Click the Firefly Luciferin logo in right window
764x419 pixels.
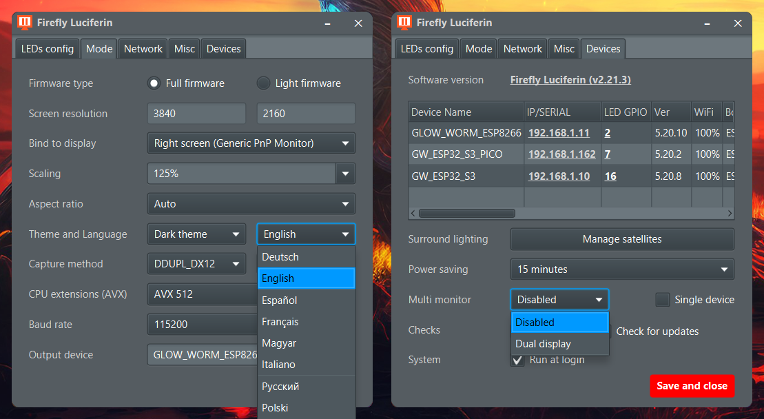pos(404,23)
